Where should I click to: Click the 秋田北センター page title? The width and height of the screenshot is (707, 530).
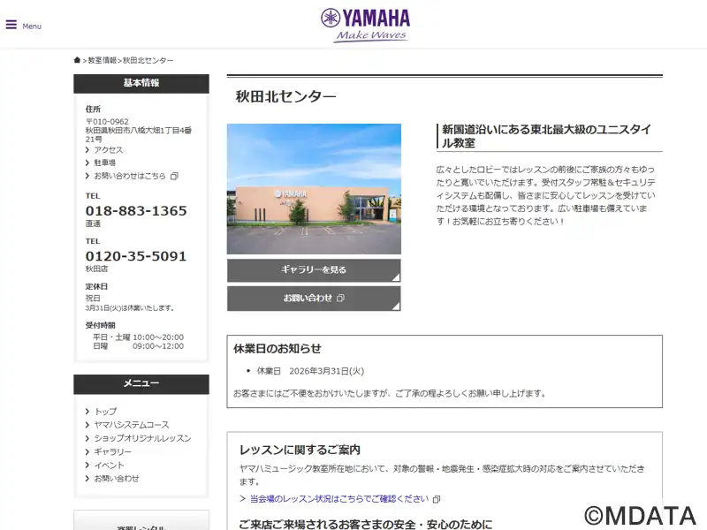[x=285, y=96]
